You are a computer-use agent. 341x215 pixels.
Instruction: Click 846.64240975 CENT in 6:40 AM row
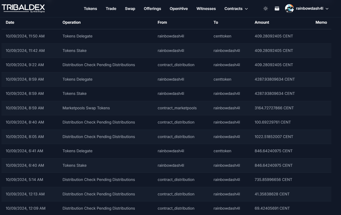[x=274, y=165]
